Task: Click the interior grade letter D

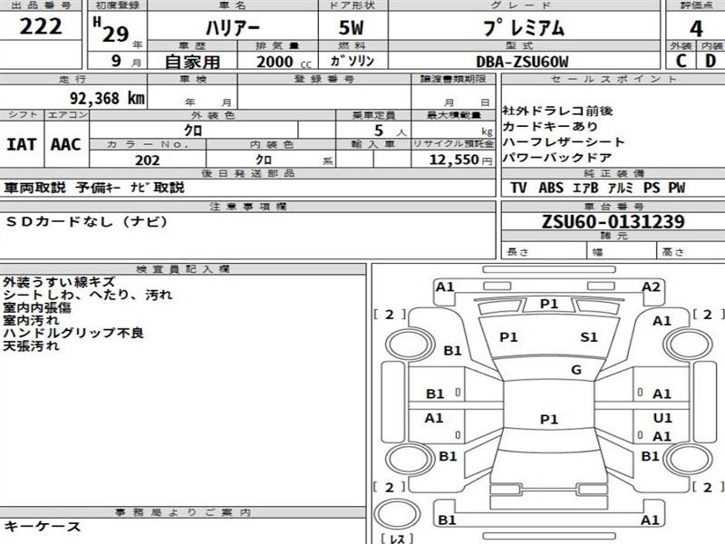Action: [x=710, y=61]
